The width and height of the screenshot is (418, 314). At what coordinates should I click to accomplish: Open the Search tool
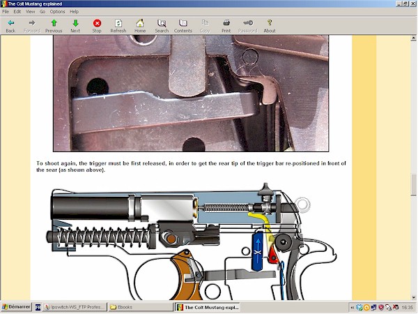click(x=162, y=26)
